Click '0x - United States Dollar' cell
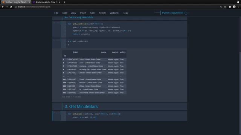The image size is (241, 135). pyautogui.click(x=89, y=89)
